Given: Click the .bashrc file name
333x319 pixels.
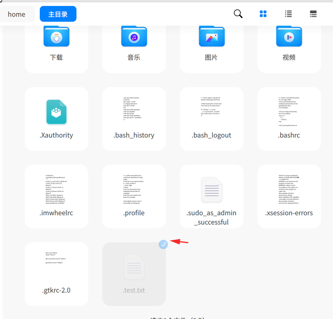Looking at the screenshot, I should click(x=289, y=135).
